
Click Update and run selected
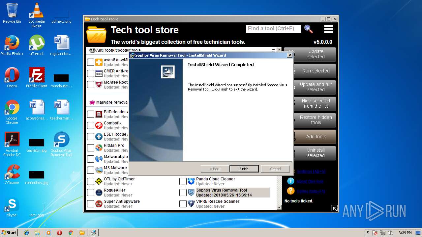pyautogui.click(x=316, y=87)
